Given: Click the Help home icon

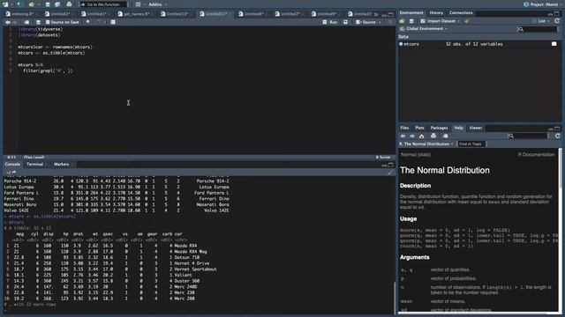Looking at the screenshot, I should (x=422, y=136).
